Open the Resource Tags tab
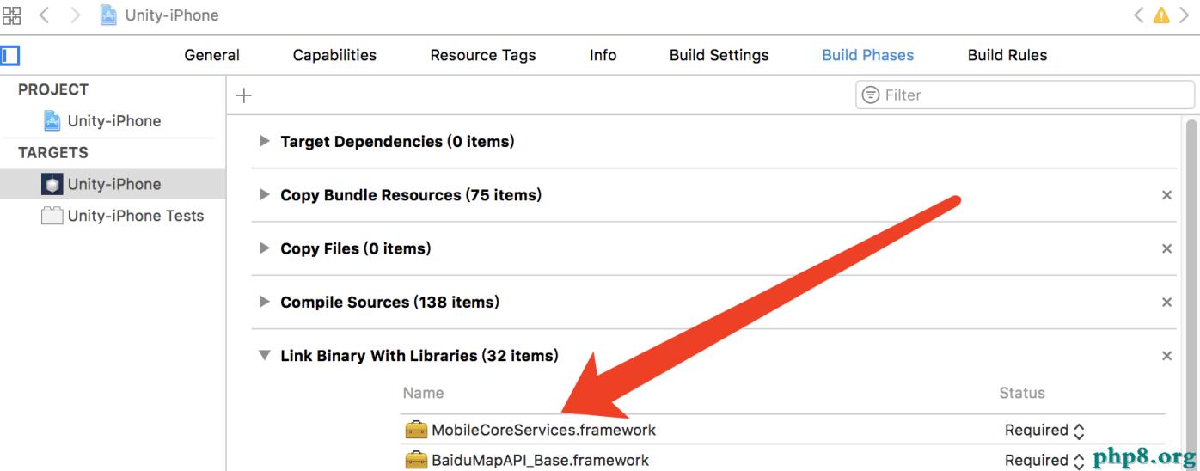The height and width of the screenshot is (471, 1200). click(x=482, y=55)
